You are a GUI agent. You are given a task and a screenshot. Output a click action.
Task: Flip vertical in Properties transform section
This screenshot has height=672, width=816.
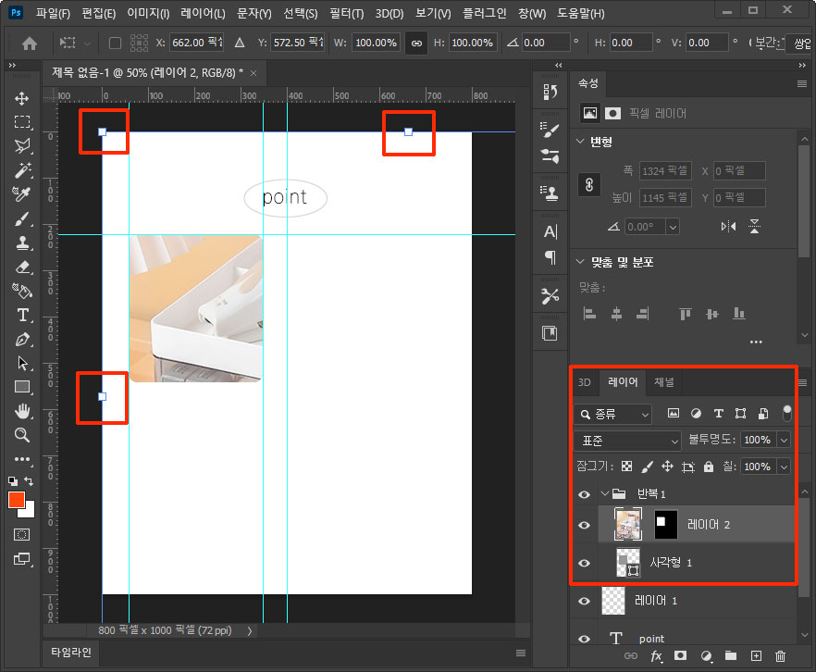pyautogui.click(x=754, y=227)
